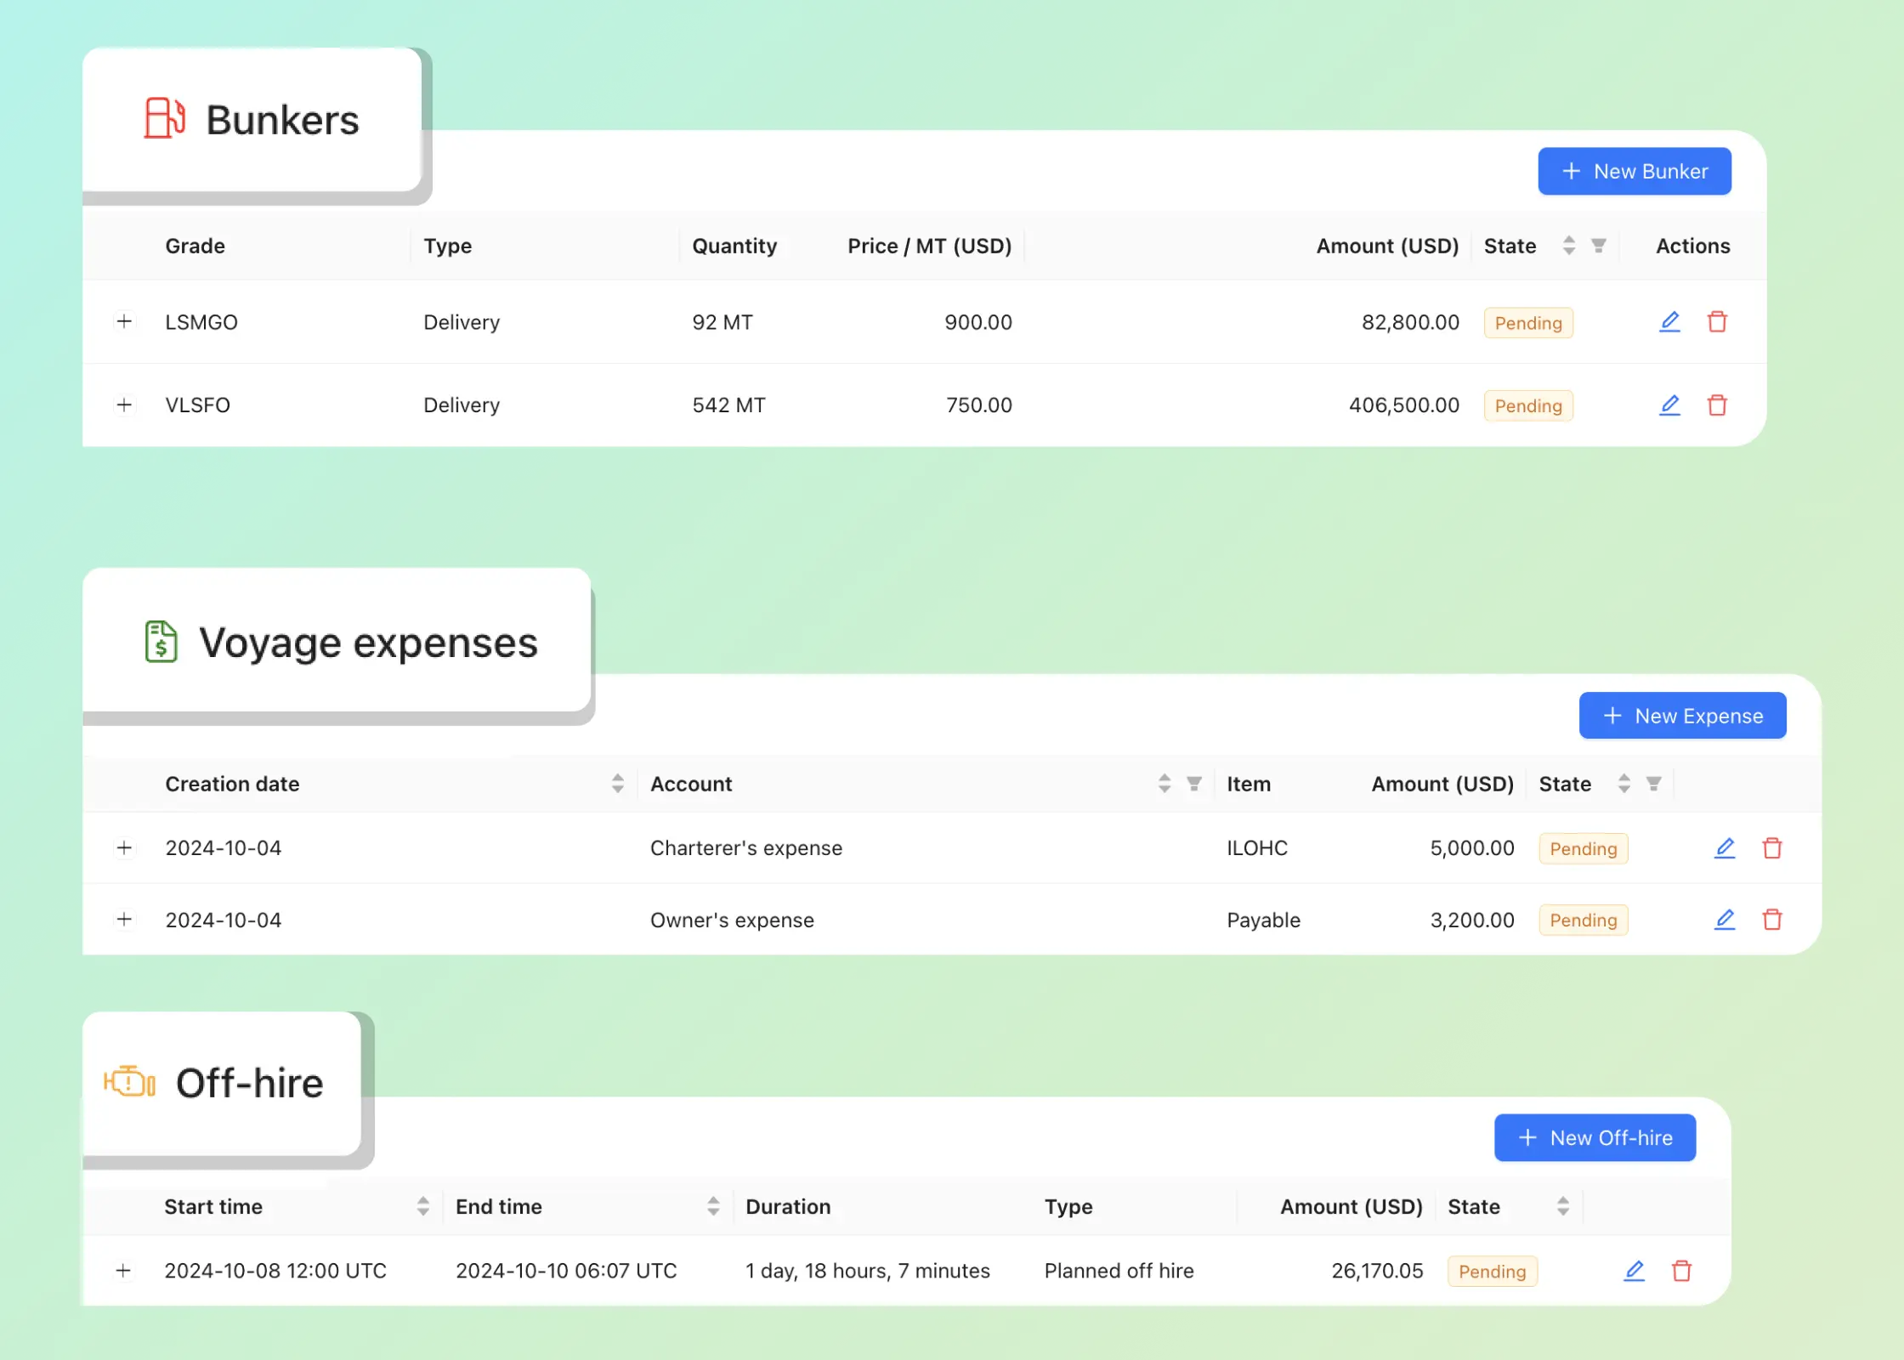Delete the Charterer's expense row
The width and height of the screenshot is (1904, 1360).
tap(1771, 848)
